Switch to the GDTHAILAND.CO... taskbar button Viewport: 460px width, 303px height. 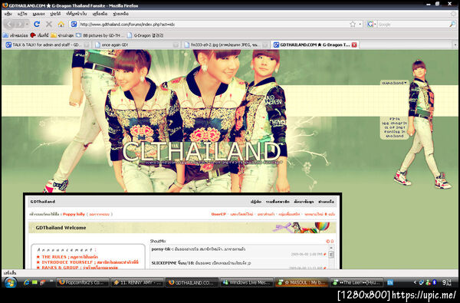pos(192,283)
